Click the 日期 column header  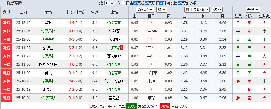[23, 12]
